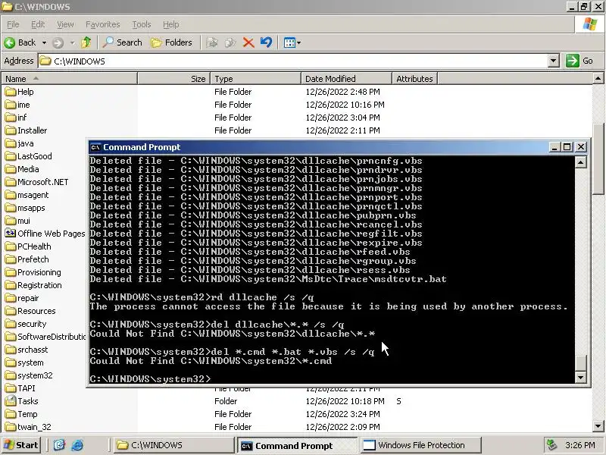Toggle the Folders pane button
The width and height of the screenshot is (606, 455).
(172, 42)
